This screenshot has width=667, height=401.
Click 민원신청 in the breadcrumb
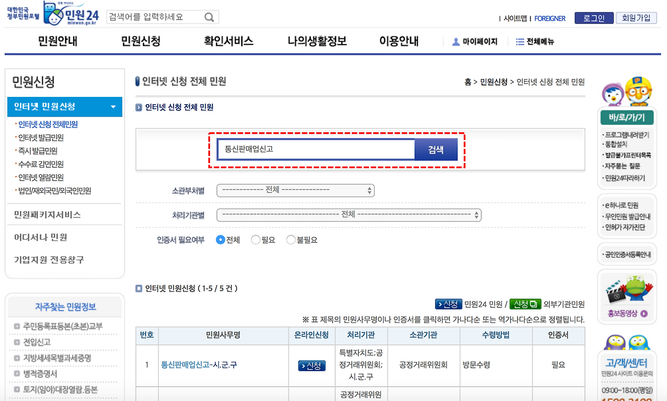(x=493, y=82)
